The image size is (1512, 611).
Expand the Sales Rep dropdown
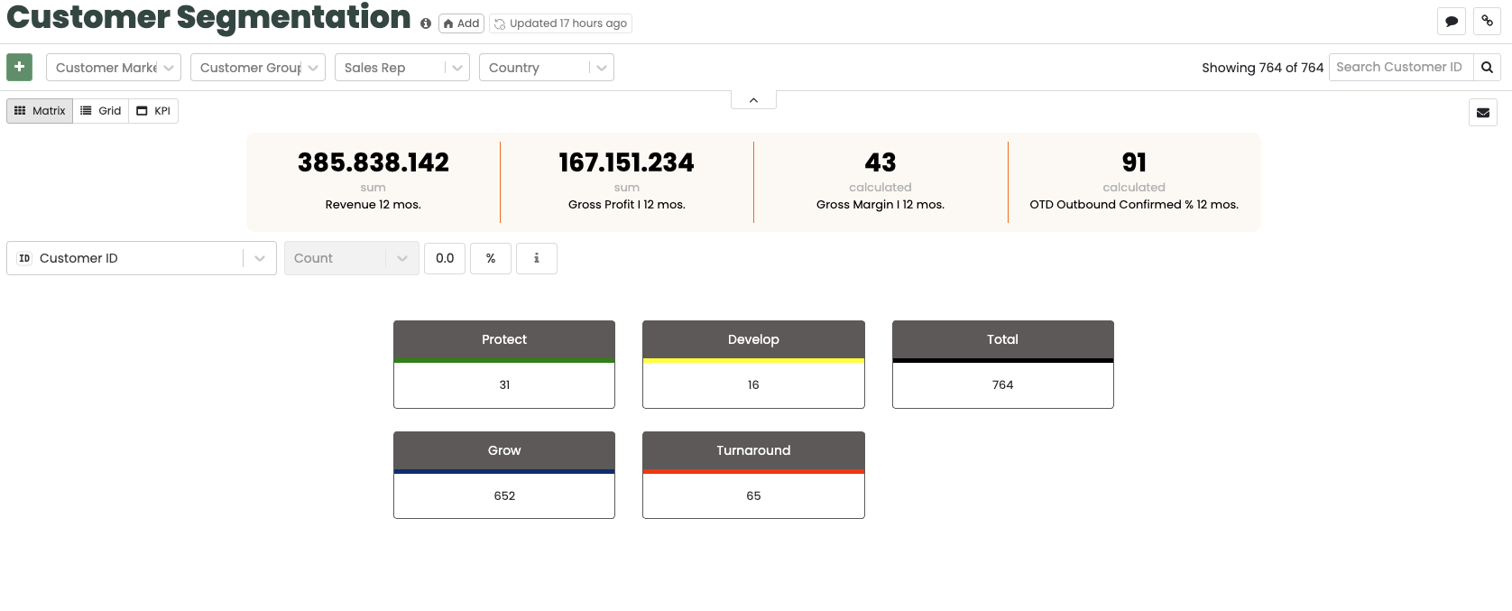401,68
